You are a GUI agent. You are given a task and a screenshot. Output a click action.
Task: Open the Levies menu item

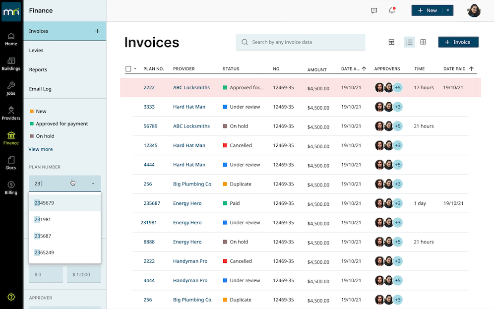click(x=36, y=50)
